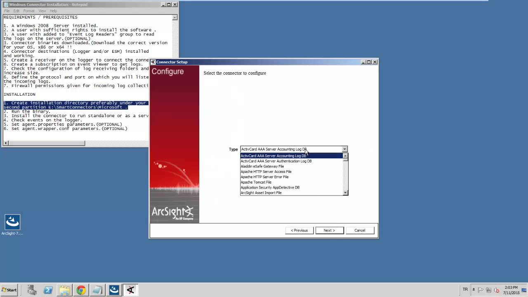Open Server Manager from the taskbar
528x297 pixels.
32,290
